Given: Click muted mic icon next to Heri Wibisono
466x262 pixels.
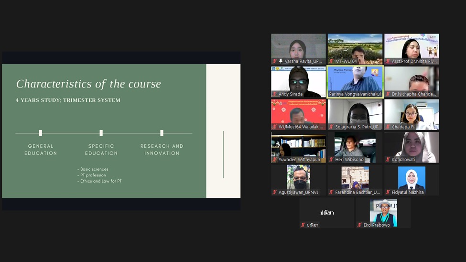Looking at the screenshot, I should pyautogui.click(x=331, y=159).
